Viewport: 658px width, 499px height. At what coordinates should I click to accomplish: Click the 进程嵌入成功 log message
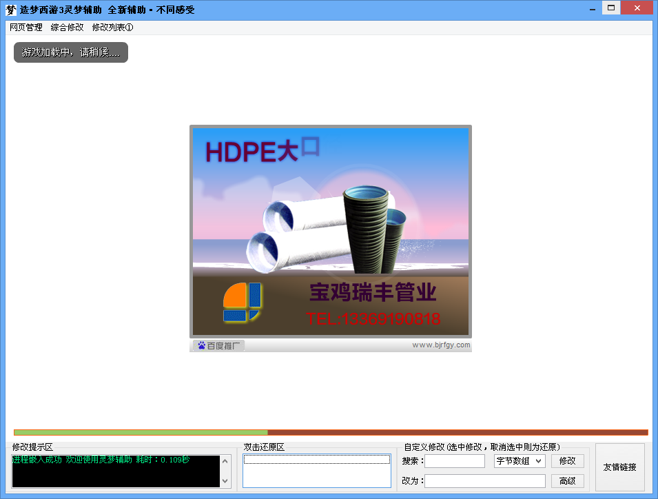coord(101,460)
